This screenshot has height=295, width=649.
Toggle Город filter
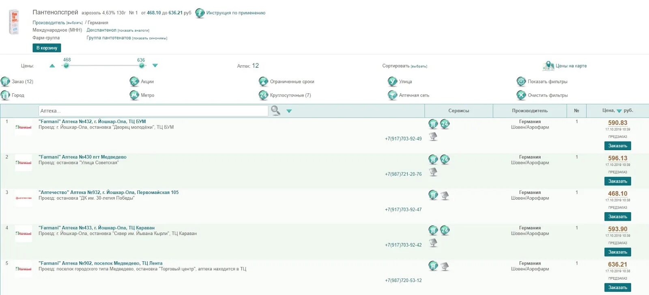(x=13, y=95)
